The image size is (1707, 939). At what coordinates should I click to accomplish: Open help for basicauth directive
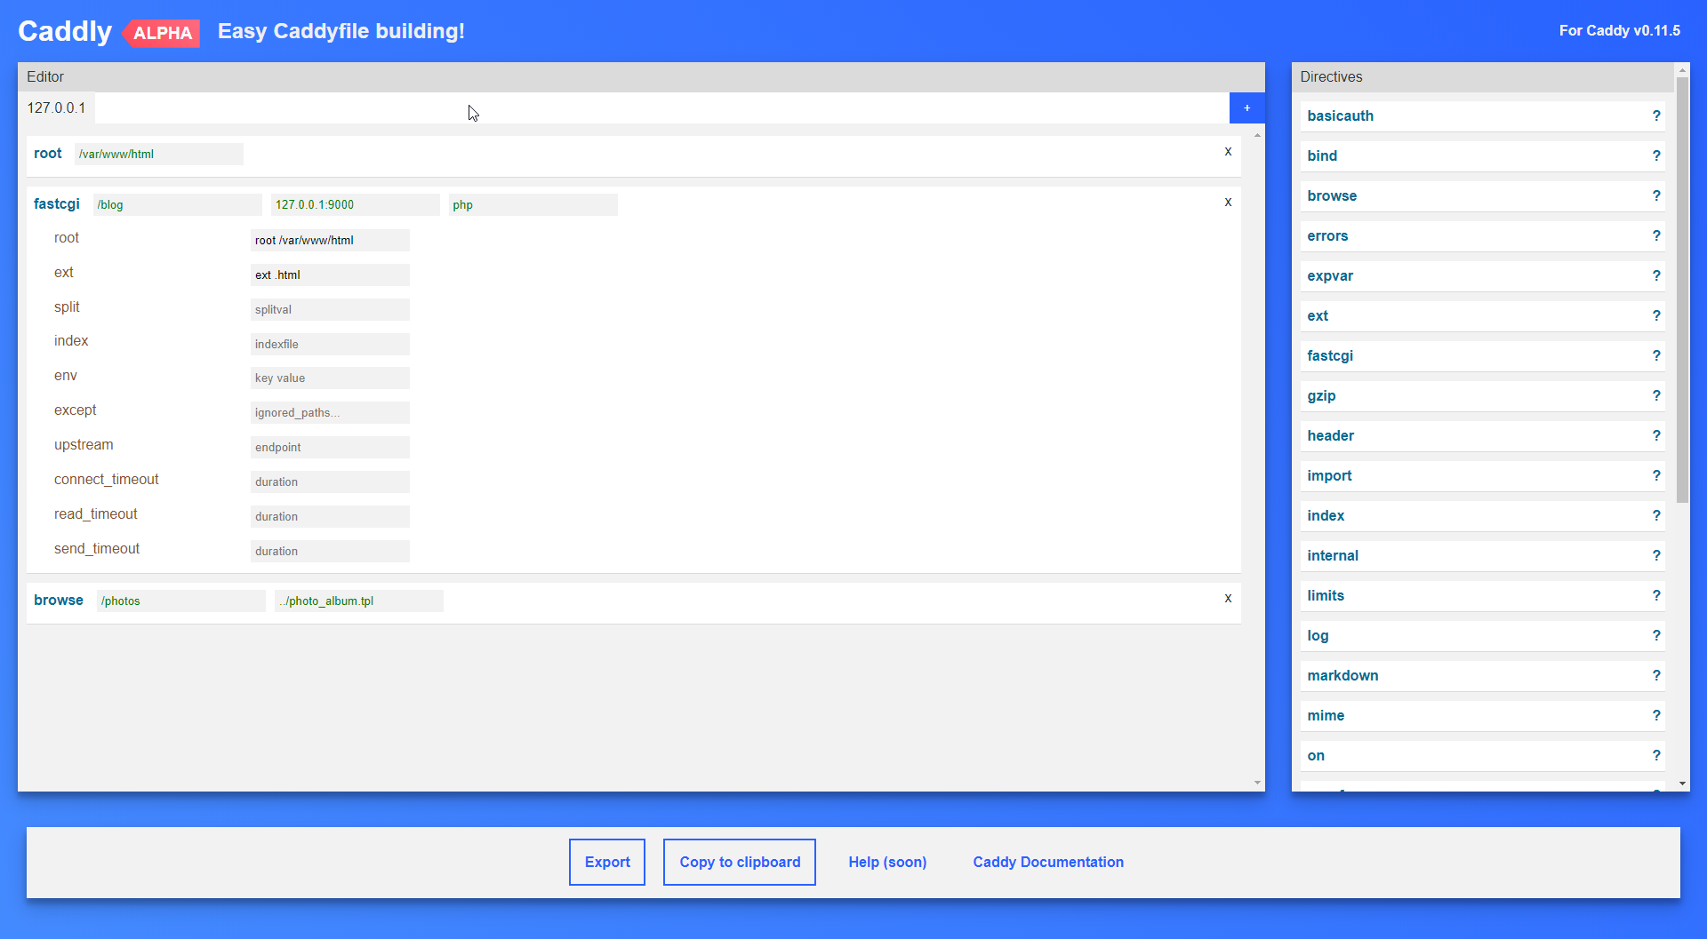point(1656,115)
